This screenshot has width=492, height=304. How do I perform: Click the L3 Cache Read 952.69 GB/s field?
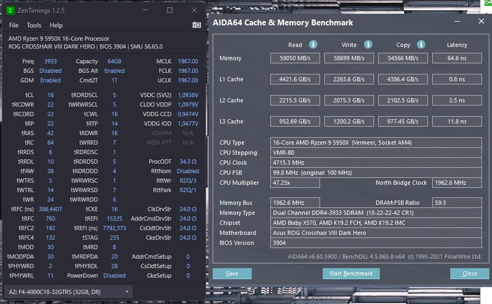point(295,121)
